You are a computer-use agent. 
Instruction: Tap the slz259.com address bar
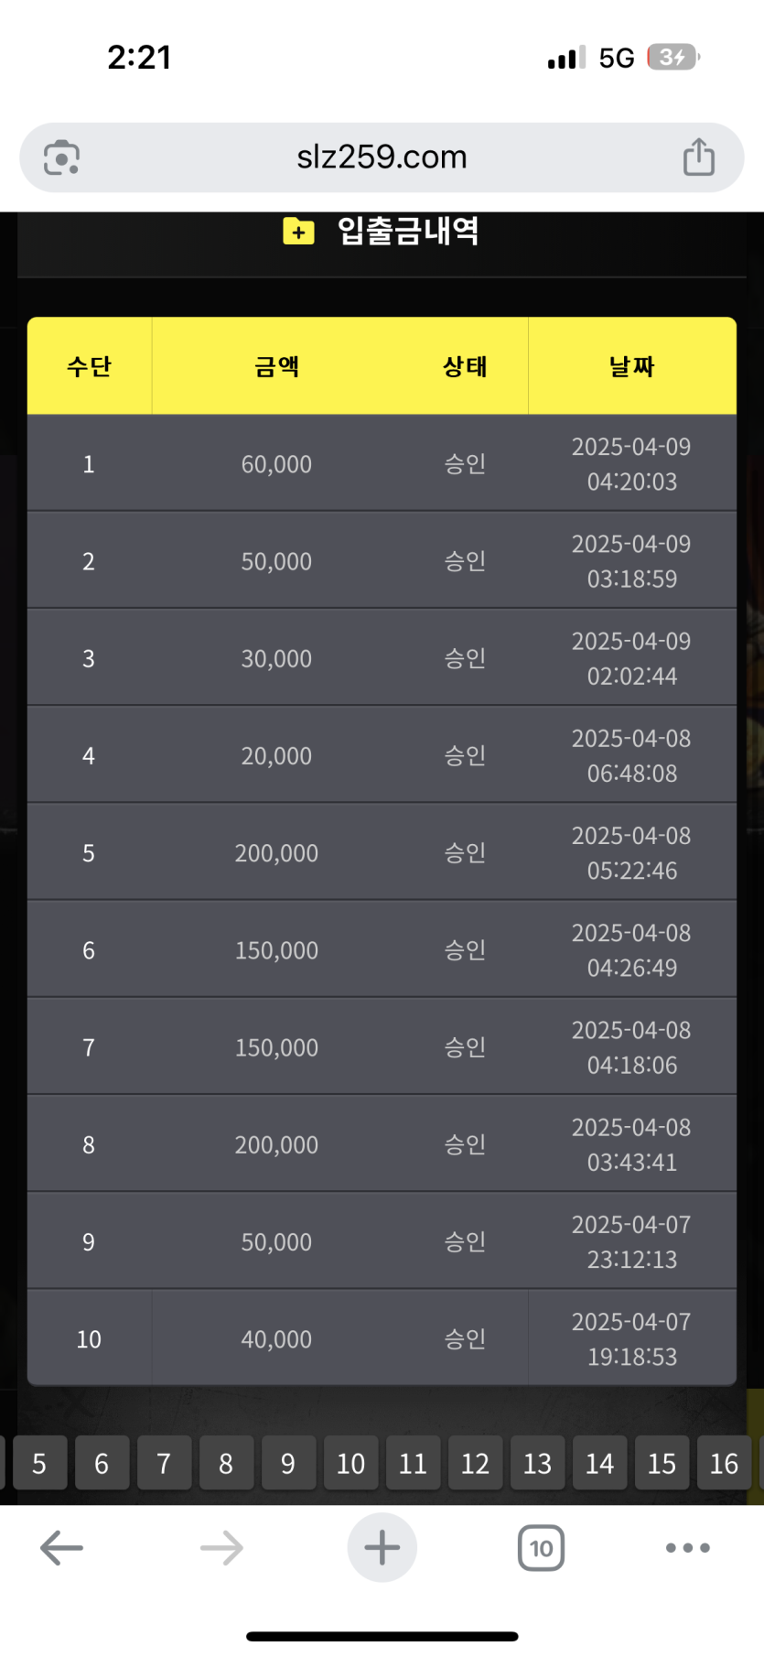click(x=382, y=157)
